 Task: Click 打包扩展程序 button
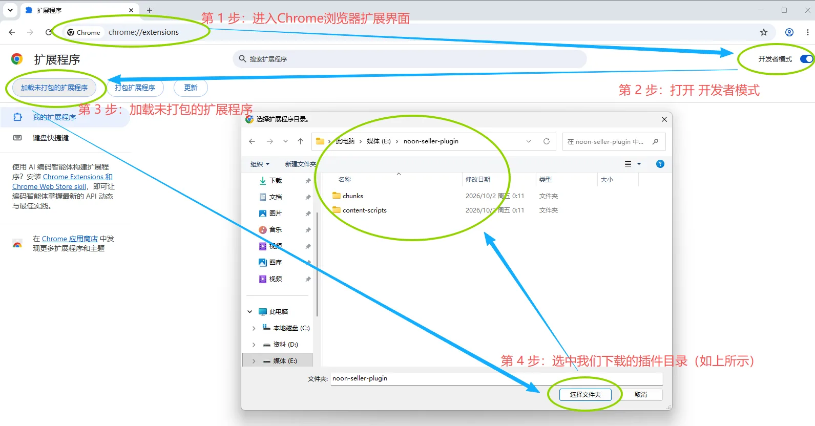coord(135,88)
